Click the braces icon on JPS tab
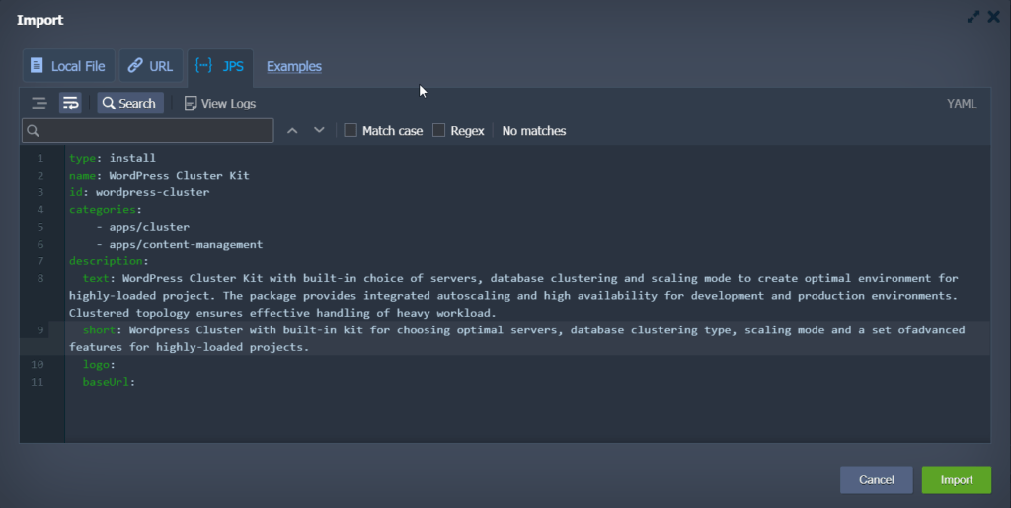1011x508 pixels. [203, 65]
